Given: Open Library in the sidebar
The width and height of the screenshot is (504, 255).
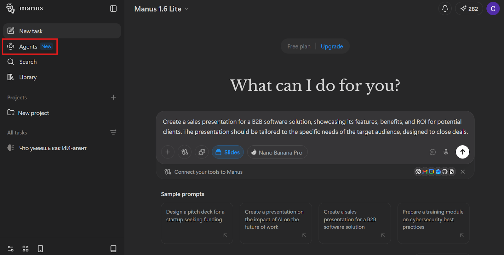Looking at the screenshot, I should [x=28, y=77].
